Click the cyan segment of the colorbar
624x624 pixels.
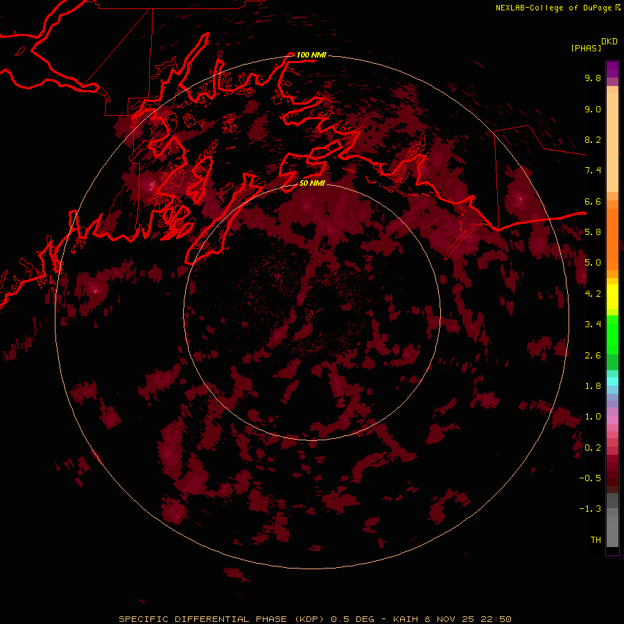(x=612, y=381)
